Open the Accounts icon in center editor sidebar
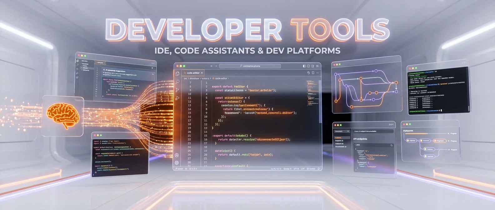The image size is (495, 210). click(177, 155)
